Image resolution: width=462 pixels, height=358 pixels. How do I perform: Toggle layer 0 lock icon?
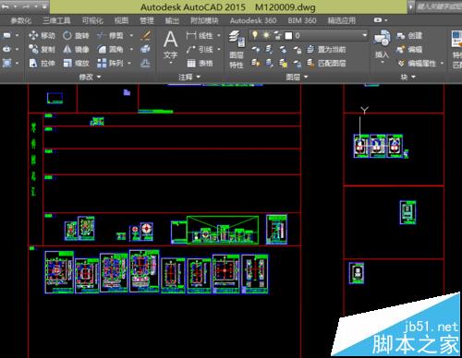click(277, 35)
